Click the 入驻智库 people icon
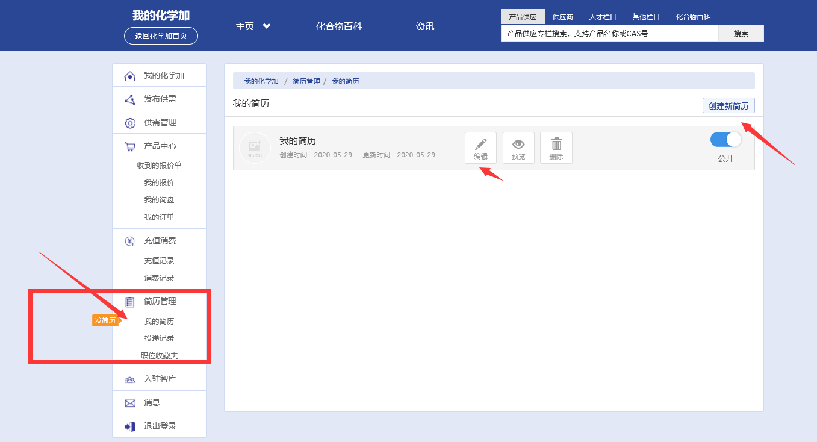This screenshot has height=442, width=817. click(130, 379)
